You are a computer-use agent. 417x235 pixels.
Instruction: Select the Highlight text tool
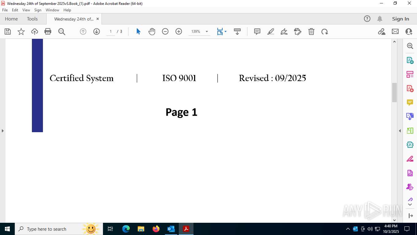click(271, 32)
